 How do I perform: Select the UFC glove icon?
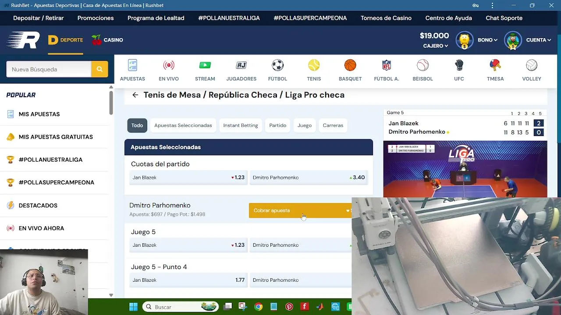(459, 65)
